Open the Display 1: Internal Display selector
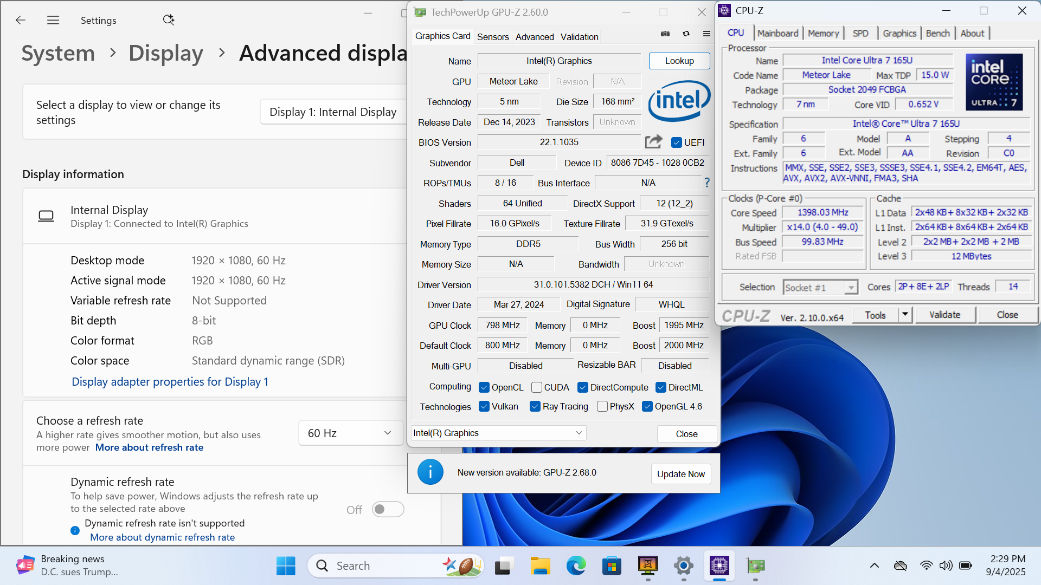The height and width of the screenshot is (585, 1041). point(334,112)
